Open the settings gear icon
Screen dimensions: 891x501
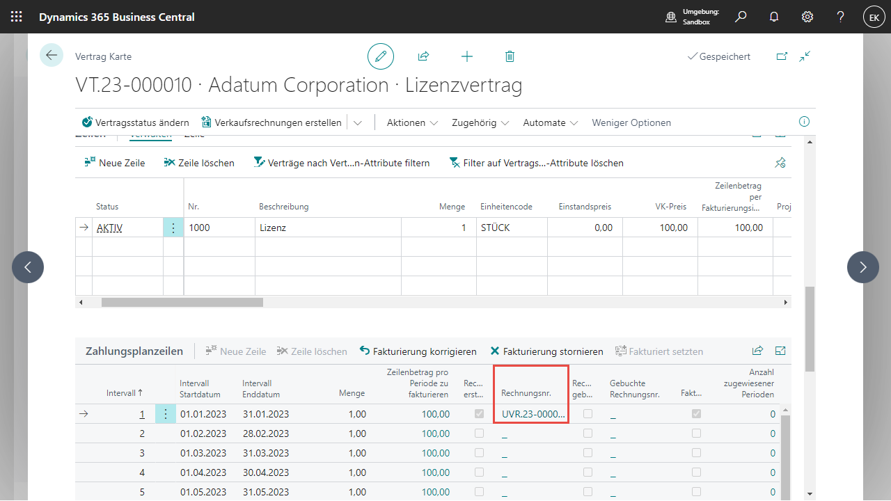pos(807,17)
